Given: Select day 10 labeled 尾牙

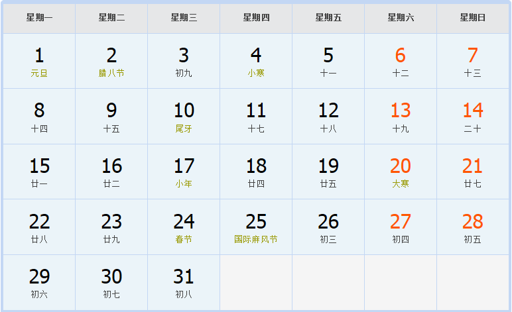Looking at the screenshot, I should [184, 117].
